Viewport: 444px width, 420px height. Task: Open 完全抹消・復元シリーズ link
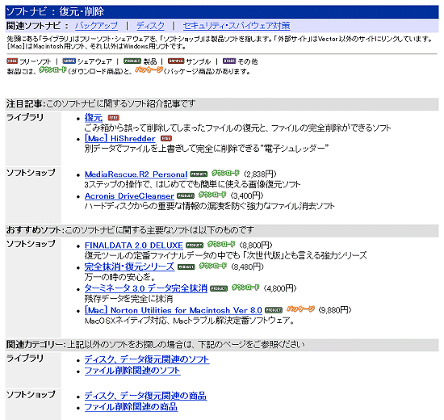point(129,267)
